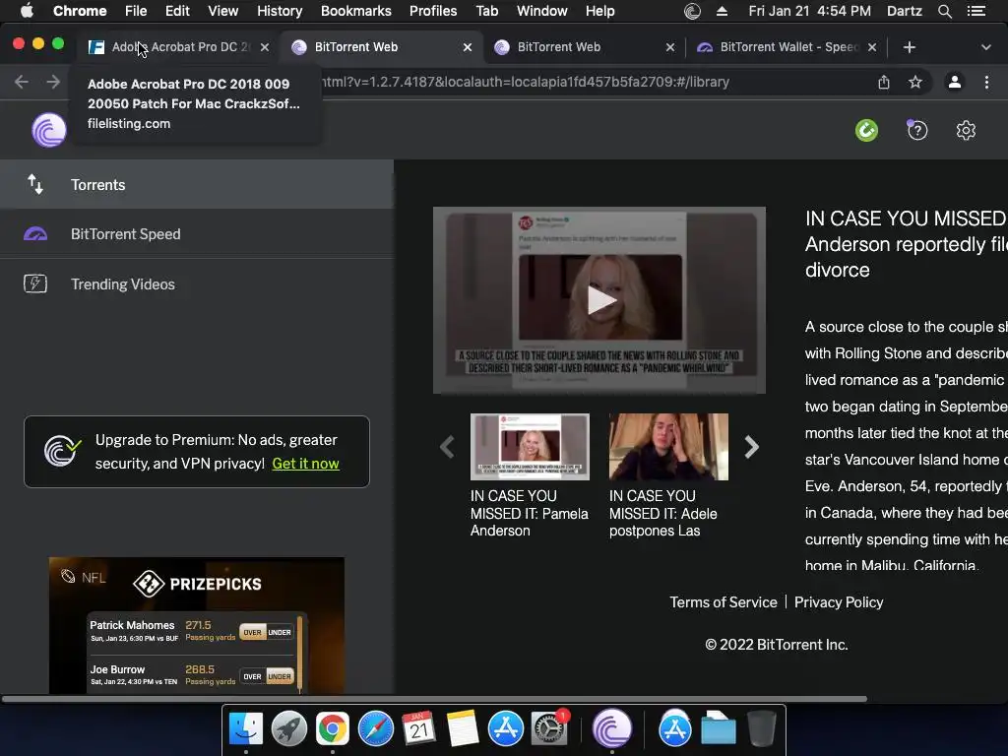
Task: Open the Window menu
Action: (542, 11)
